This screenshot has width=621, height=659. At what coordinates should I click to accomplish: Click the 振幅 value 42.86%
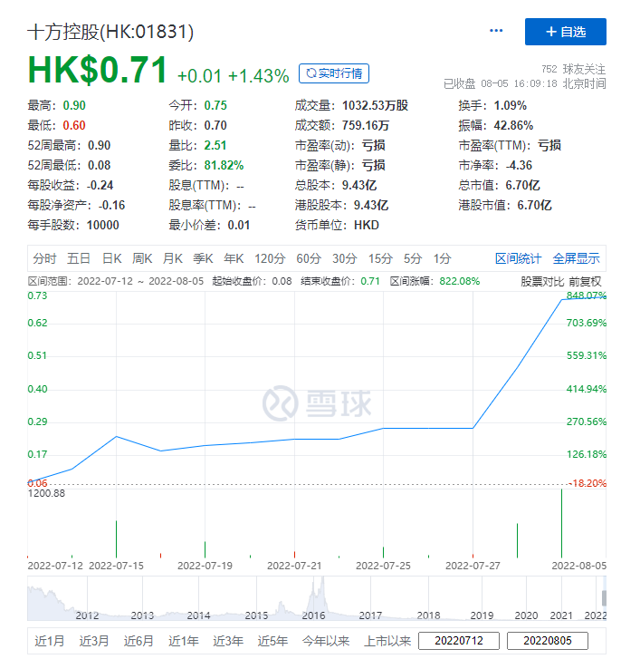click(513, 125)
